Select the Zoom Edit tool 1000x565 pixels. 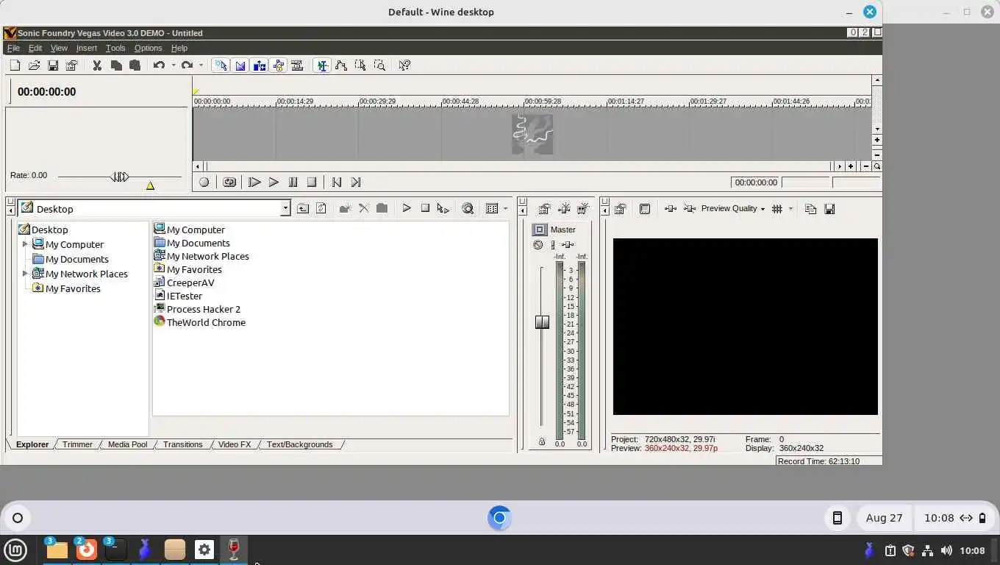379,65
